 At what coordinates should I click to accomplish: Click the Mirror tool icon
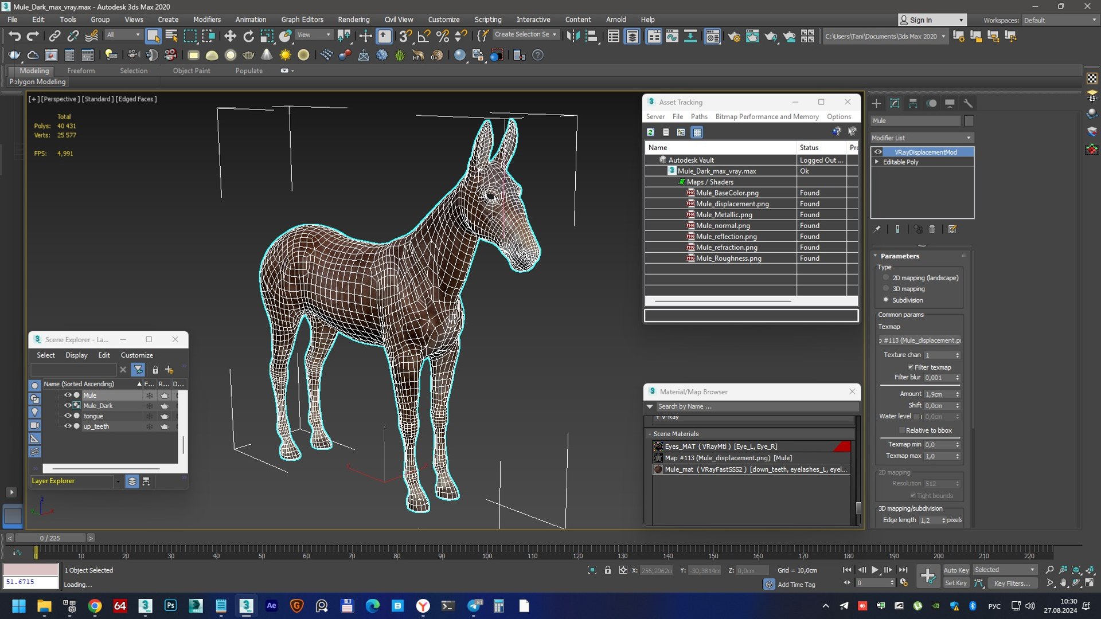coord(573,36)
